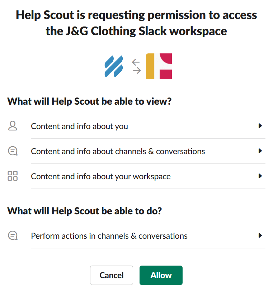Click 'What will Help Scout be able to view?' heading
The height and width of the screenshot is (300, 278).
tap(89, 101)
